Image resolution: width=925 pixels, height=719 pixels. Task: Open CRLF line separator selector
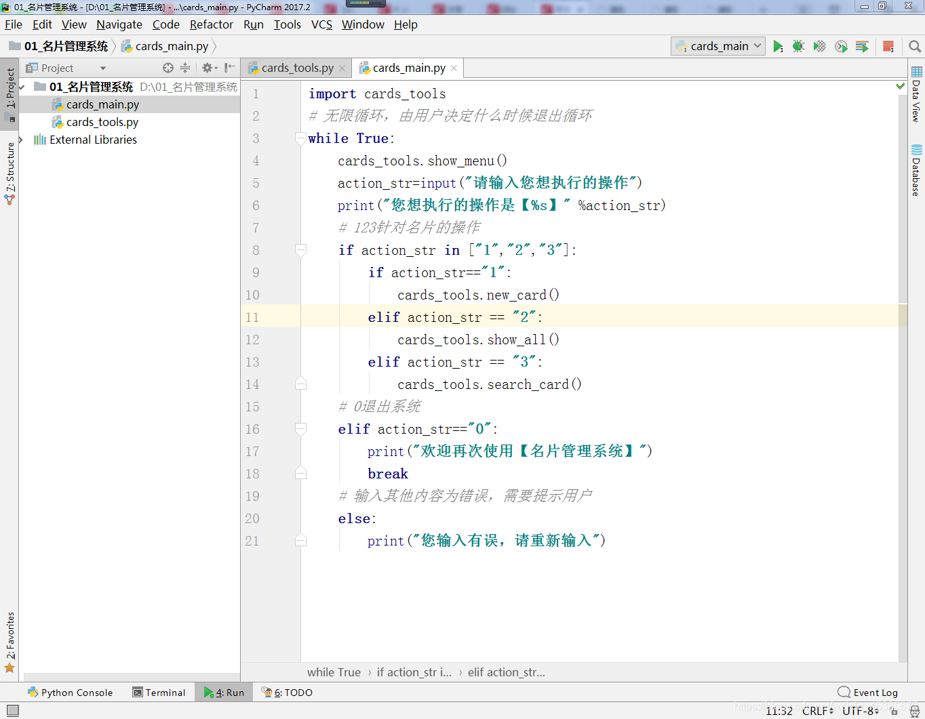[818, 711]
